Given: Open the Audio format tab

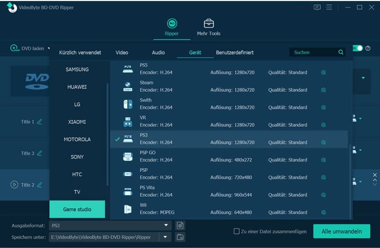Looking at the screenshot, I should pyautogui.click(x=158, y=52).
